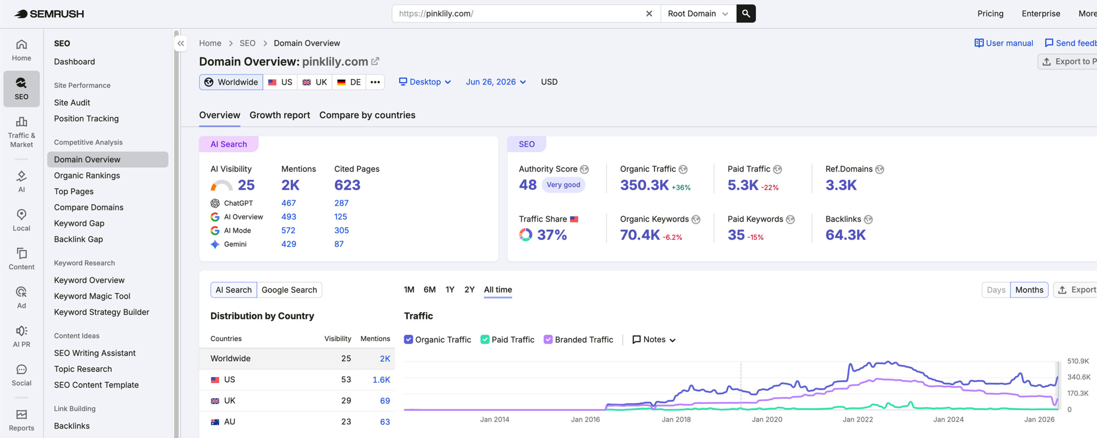The image size is (1097, 438).
Task: Select 1M time range
Action: click(409, 290)
